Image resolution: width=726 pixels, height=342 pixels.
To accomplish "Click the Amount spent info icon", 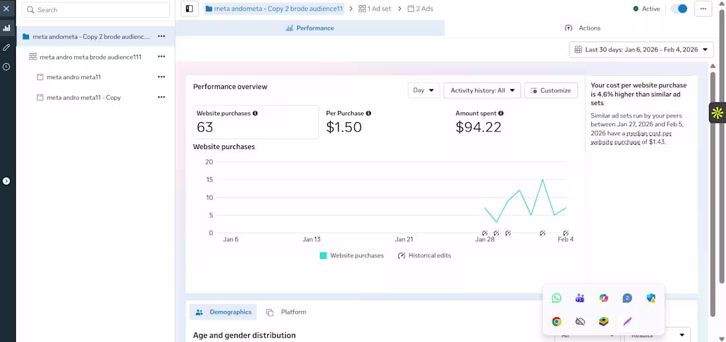I will coord(501,114).
